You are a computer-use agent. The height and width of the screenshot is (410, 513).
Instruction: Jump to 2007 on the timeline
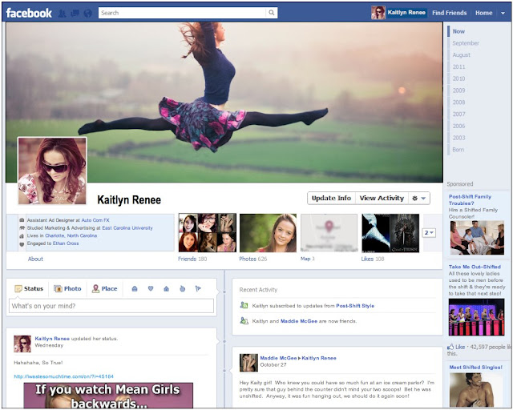[x=458, y=114]
